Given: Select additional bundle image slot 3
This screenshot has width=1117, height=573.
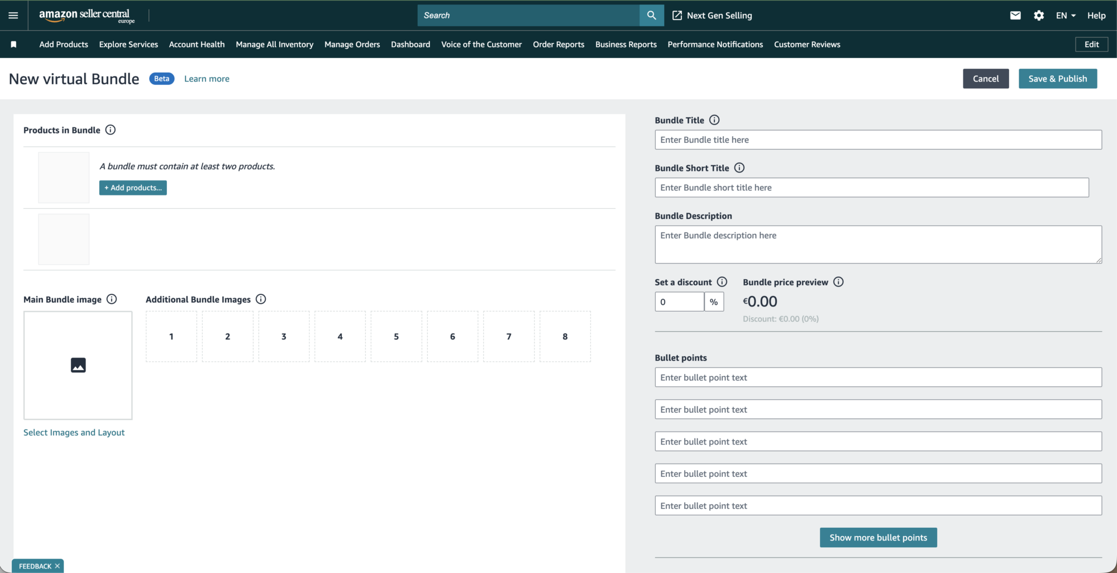Looking at the screenshot, I should [x=284, y=336].
